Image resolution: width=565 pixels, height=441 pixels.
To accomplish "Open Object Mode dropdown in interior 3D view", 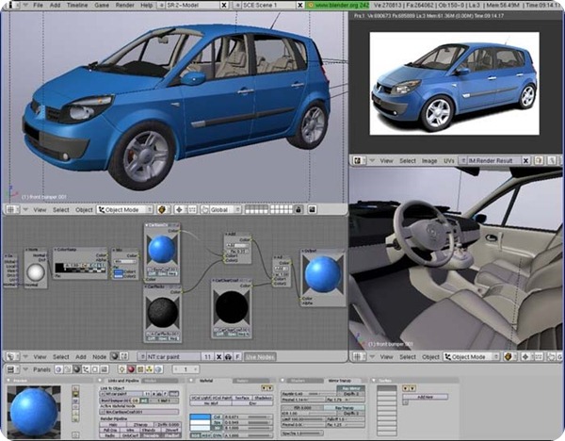I will 472,356.
